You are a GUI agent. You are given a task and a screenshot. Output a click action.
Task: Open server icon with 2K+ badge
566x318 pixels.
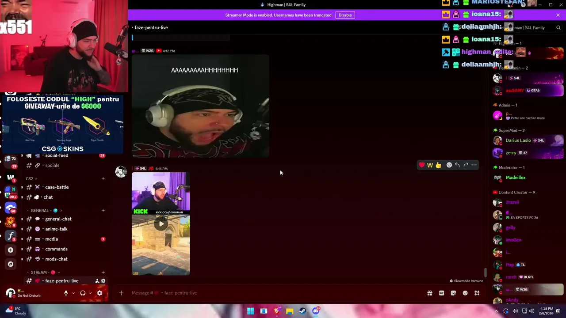(11, 193)
